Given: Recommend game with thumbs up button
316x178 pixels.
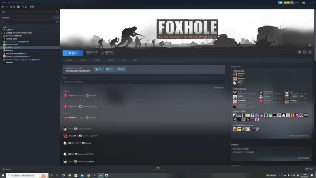Looking at the screenshot, I should pos(99,69).
